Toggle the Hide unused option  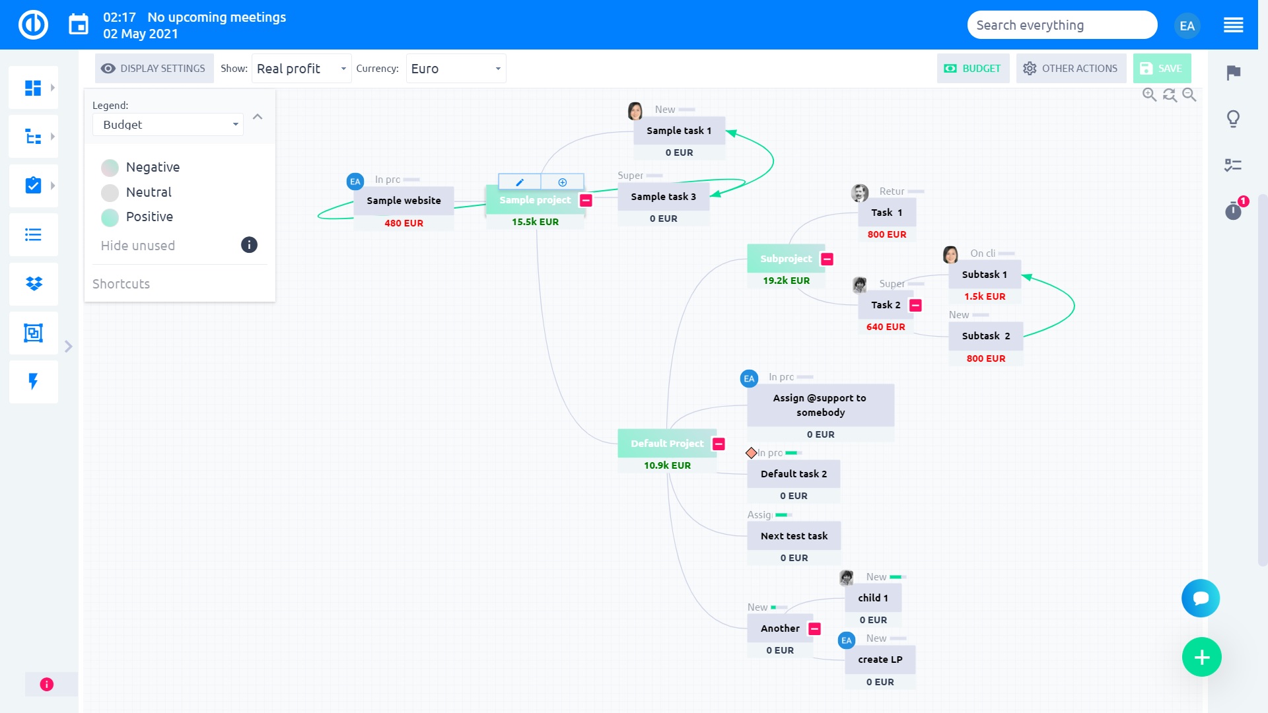click(x=138, y=246)
